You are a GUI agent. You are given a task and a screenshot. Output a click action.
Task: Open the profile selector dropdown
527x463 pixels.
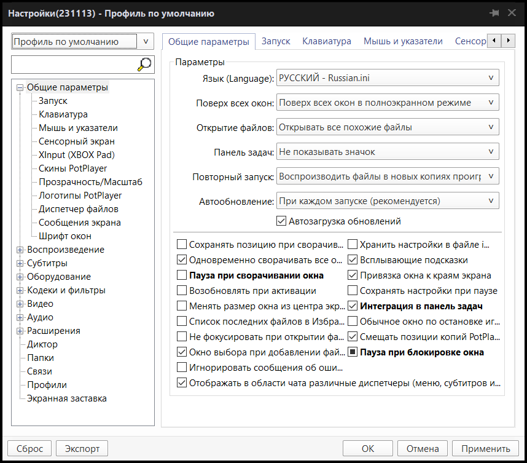82,42
